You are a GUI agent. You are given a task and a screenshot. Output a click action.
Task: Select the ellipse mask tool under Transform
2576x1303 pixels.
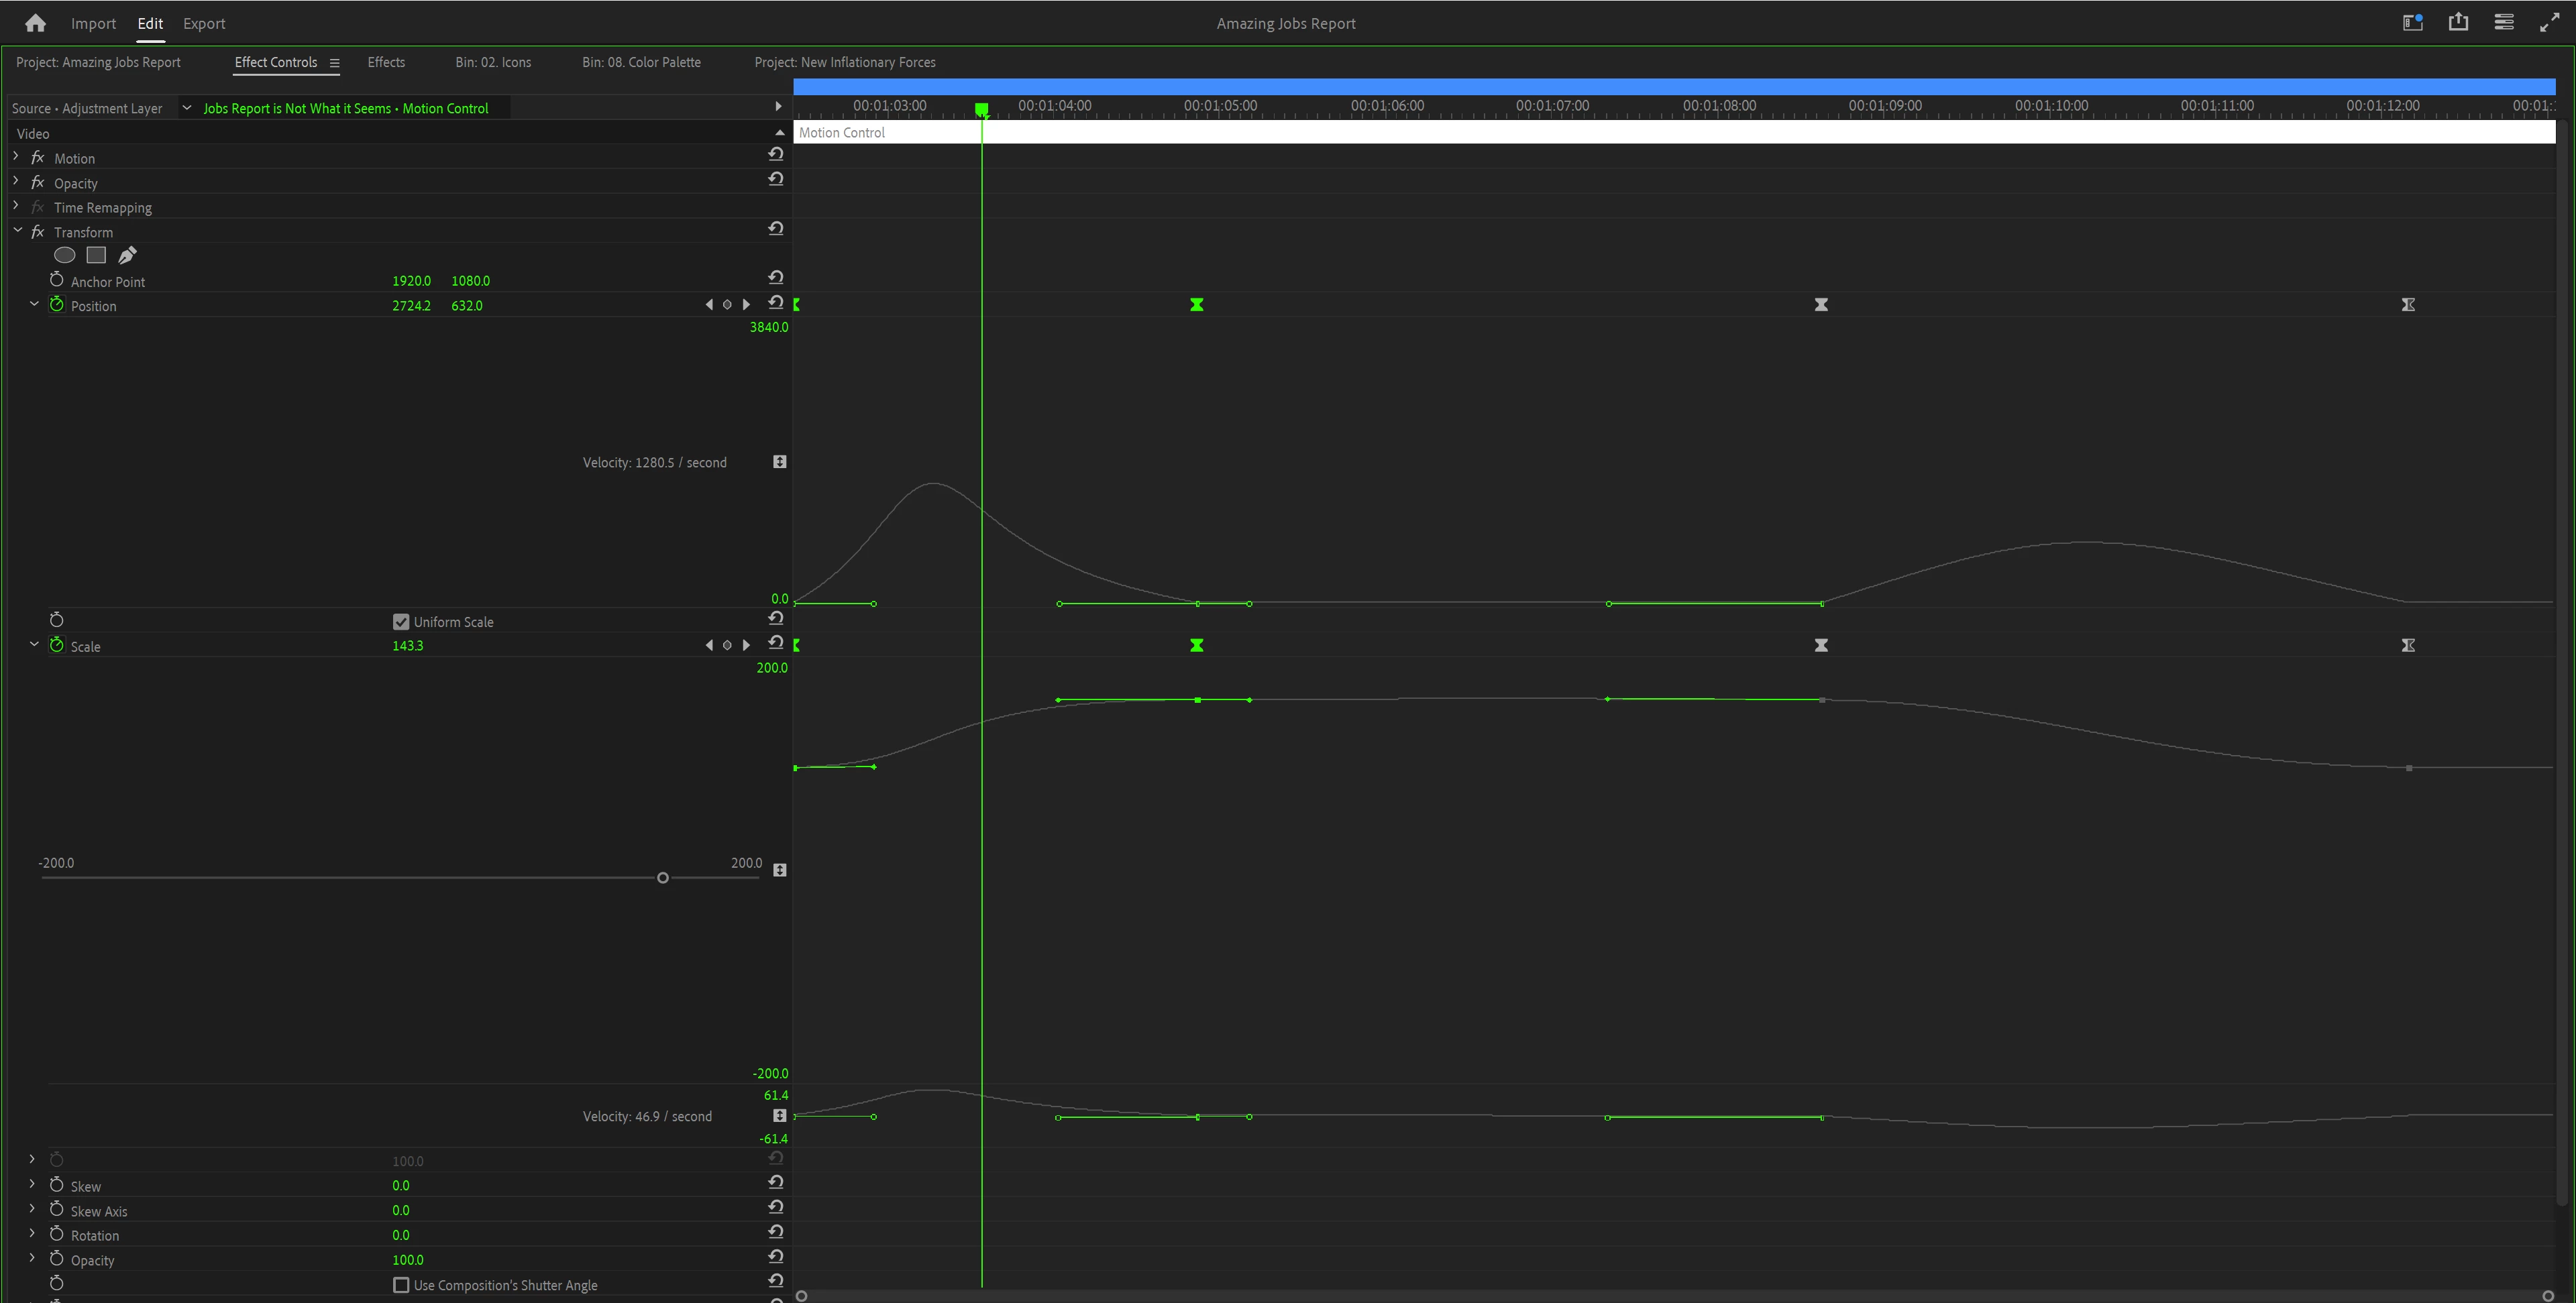(64, 255)
